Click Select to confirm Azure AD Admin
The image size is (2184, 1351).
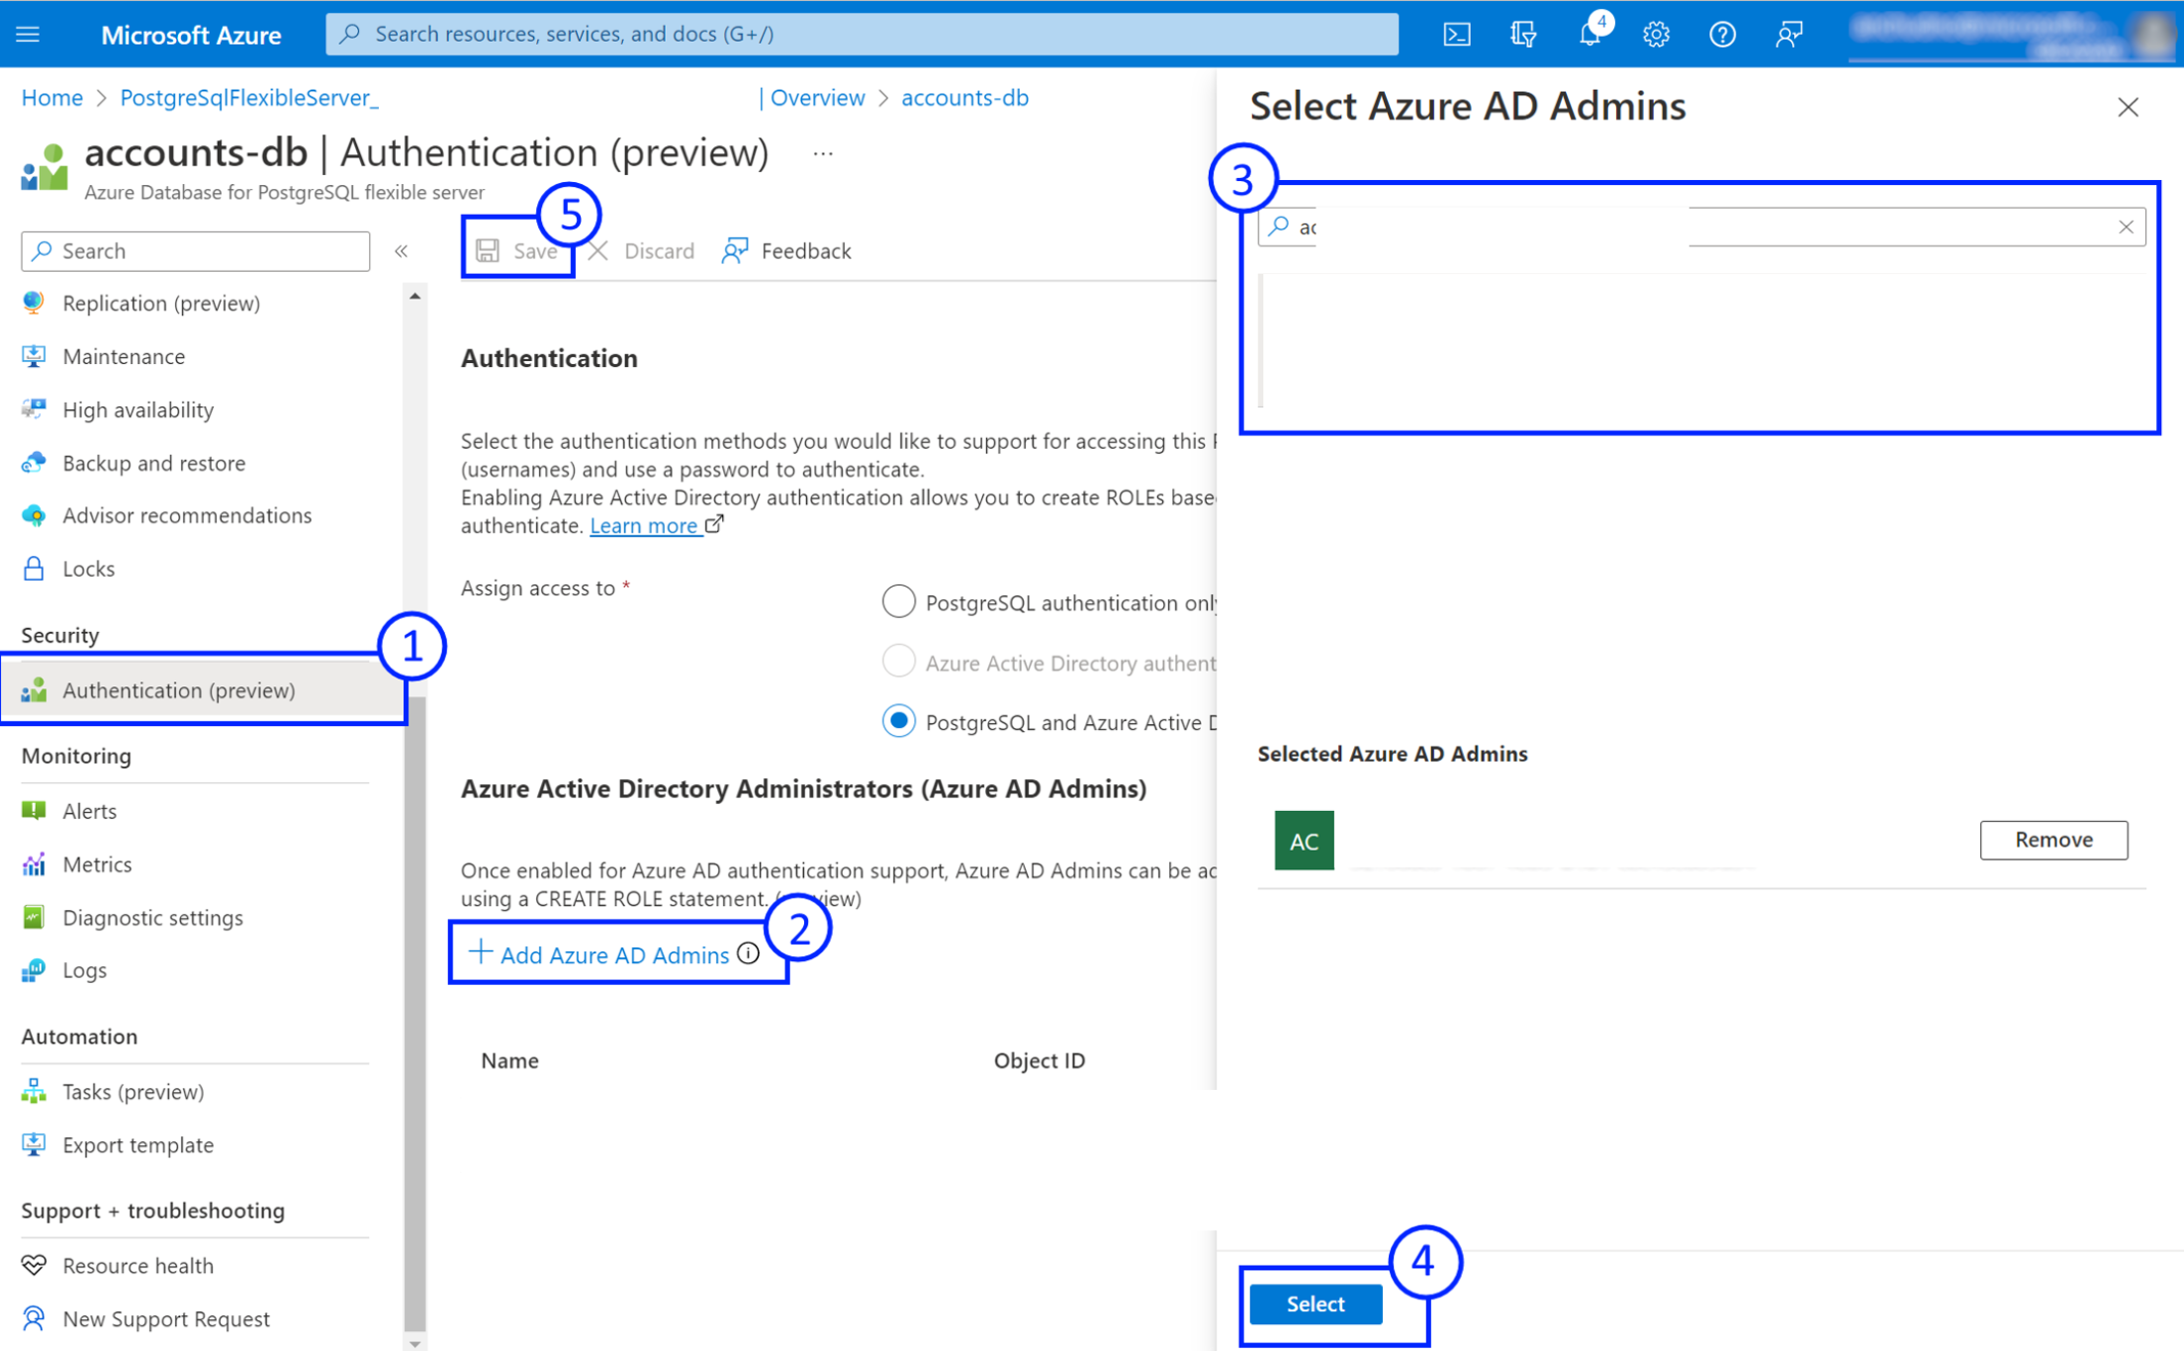tap(1316, 1303)
